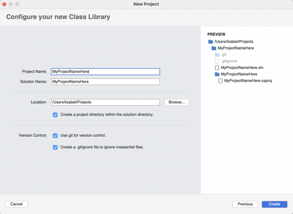Focus the Project Name input field

pos(105,71)
